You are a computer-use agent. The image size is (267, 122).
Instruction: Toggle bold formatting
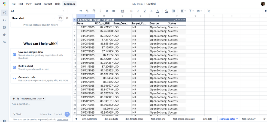point(131,11)
